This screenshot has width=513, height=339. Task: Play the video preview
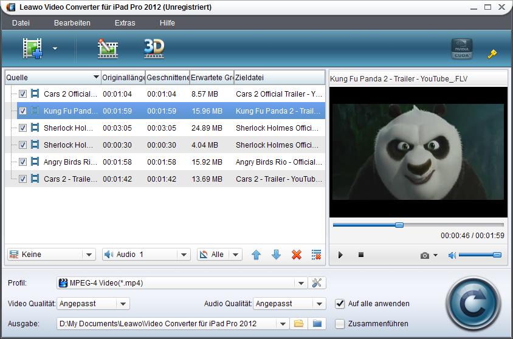pyautogui.click(x=340, y=255)
